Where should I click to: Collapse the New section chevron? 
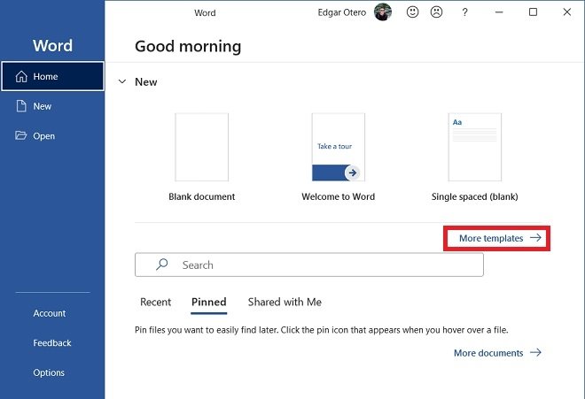point(122,81)
